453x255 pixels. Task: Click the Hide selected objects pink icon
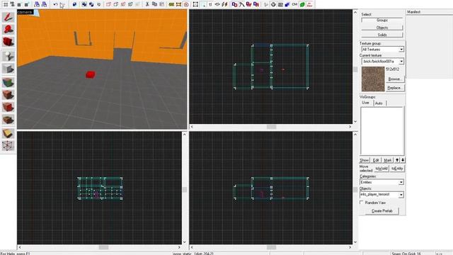[x=108, y=4]
